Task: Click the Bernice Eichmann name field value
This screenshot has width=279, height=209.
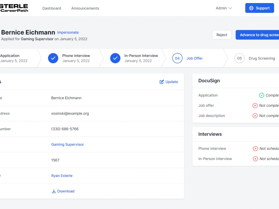Action: 66,98
